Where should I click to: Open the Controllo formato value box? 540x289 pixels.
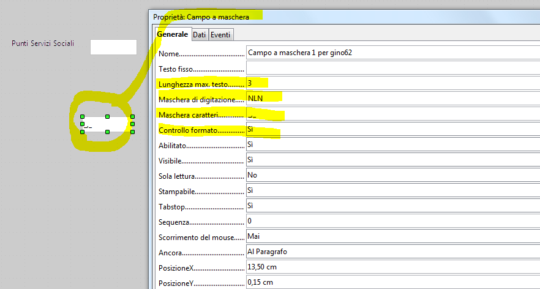click(392, 129)
